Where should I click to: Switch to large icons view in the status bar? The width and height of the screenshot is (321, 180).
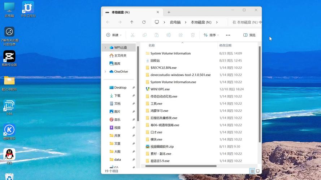coord(258,171)
